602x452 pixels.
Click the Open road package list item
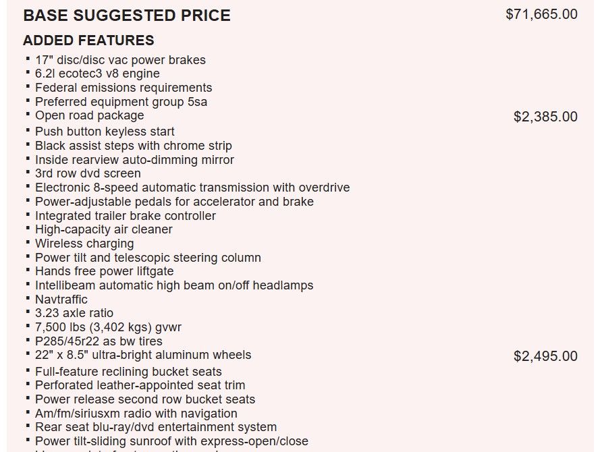click(89, 115)
